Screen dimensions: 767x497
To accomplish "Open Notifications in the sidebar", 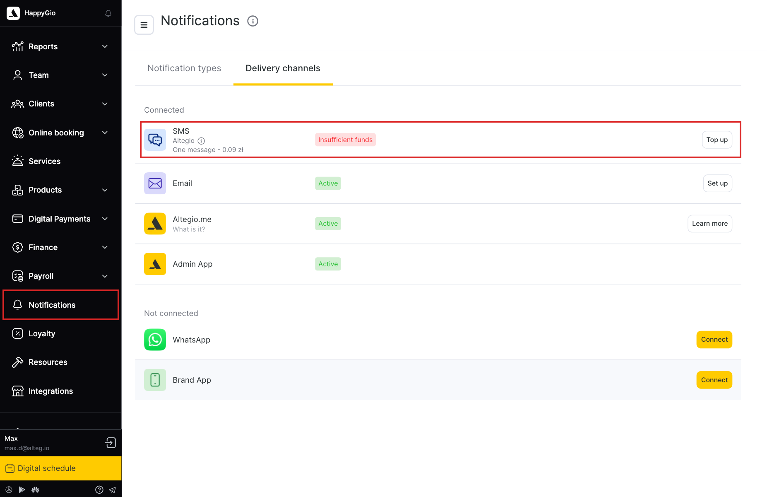I will [61, 305].
